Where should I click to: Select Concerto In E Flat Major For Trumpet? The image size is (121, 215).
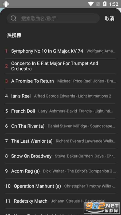[x=60, y=66]
